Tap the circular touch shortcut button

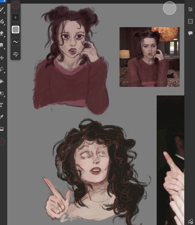(170, 8)
